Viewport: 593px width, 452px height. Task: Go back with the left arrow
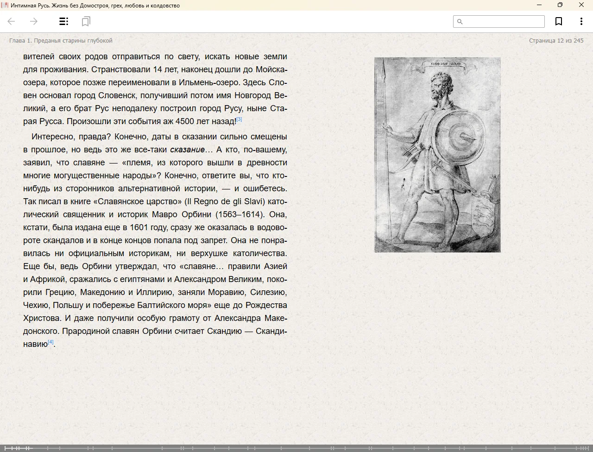pos(12,21)
